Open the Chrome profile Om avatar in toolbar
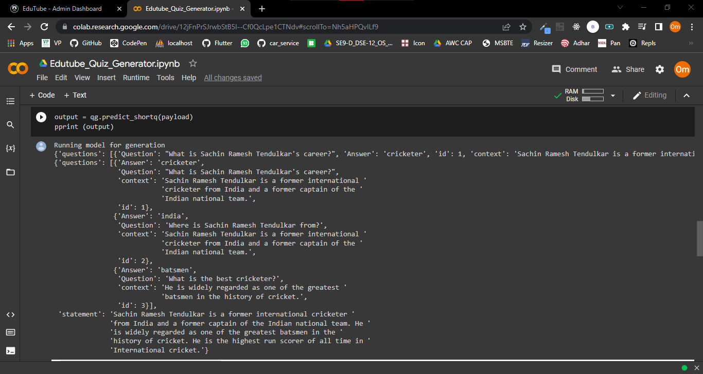The width and height of the screenshot is (703, 374). pyautogui.click(x=675, y=27)
